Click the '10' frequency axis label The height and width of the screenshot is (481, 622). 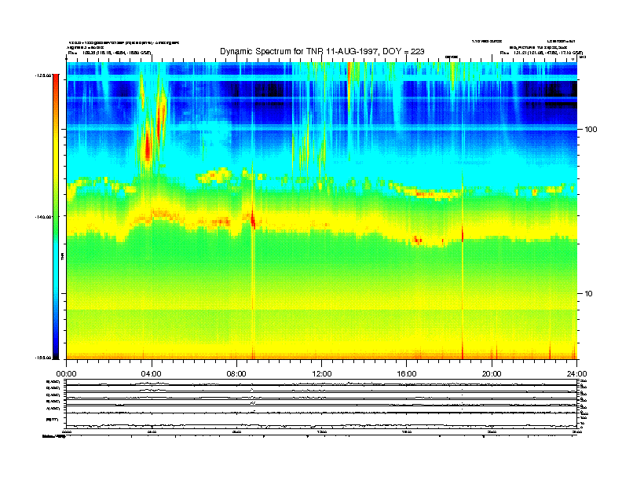[x=589, y=294]
